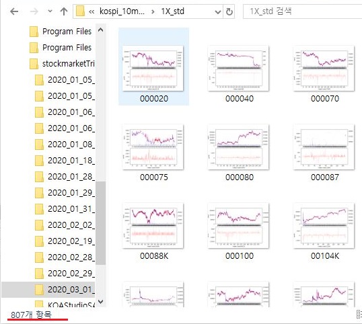Viewport: 362px width, 324px height.
Task: Open the 2020_01_28_ tree folder
Action: click(65, 177)
